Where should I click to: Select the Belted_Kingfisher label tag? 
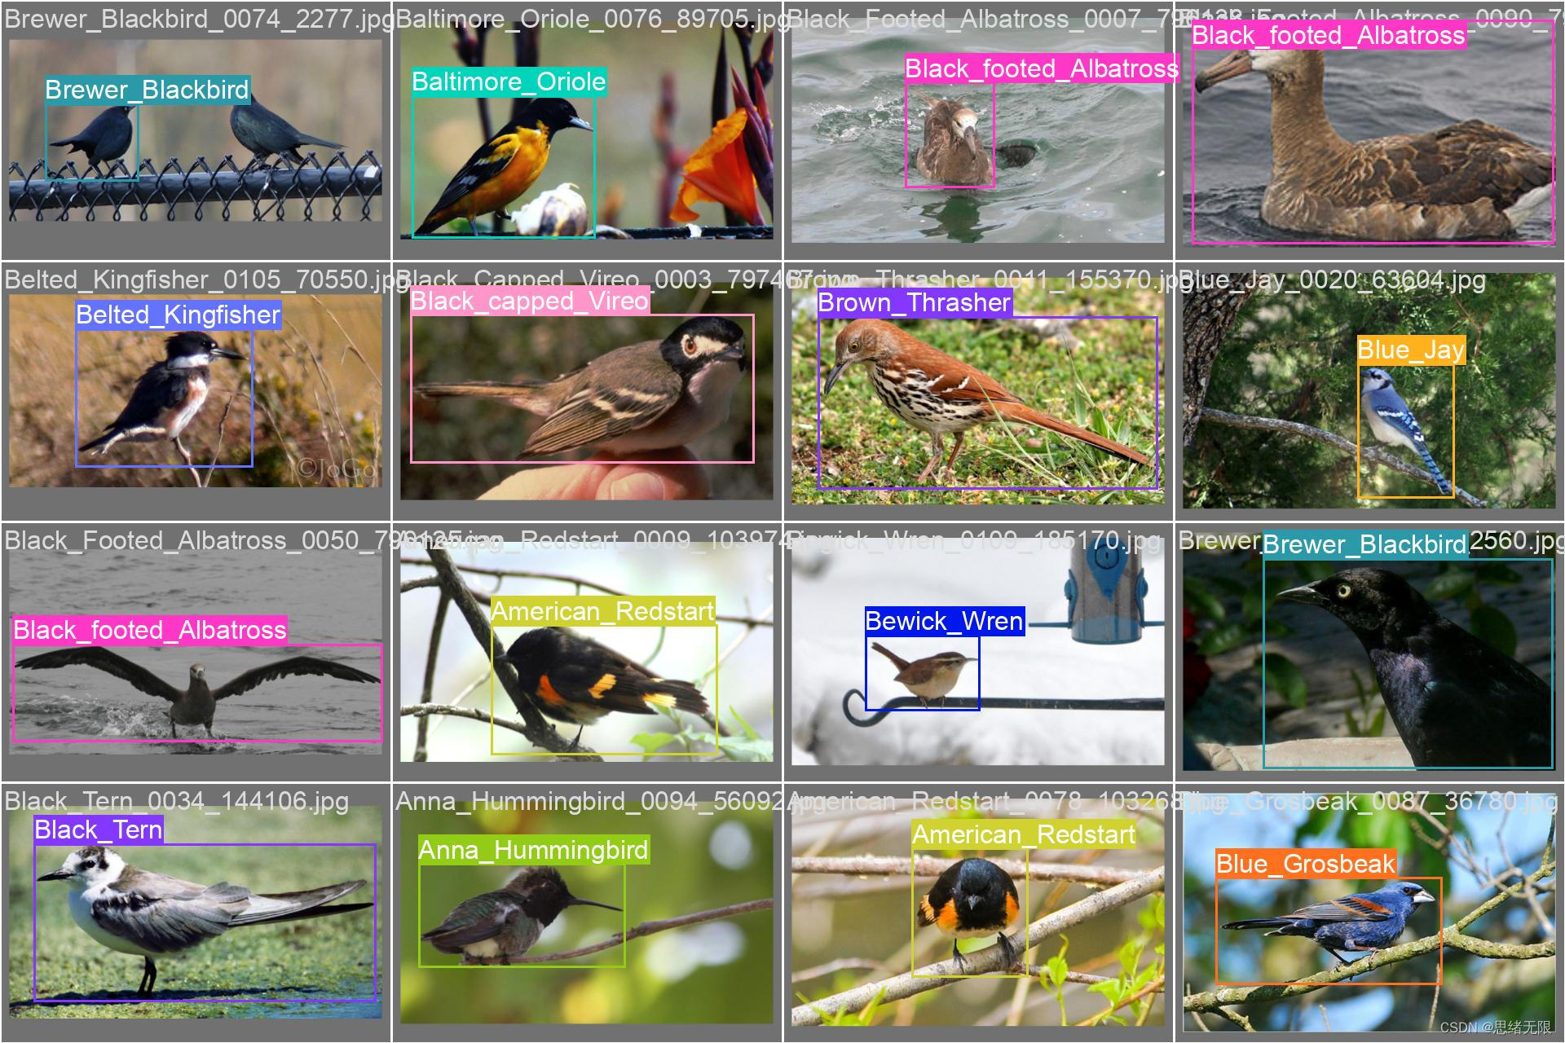(x=179, y=315)
